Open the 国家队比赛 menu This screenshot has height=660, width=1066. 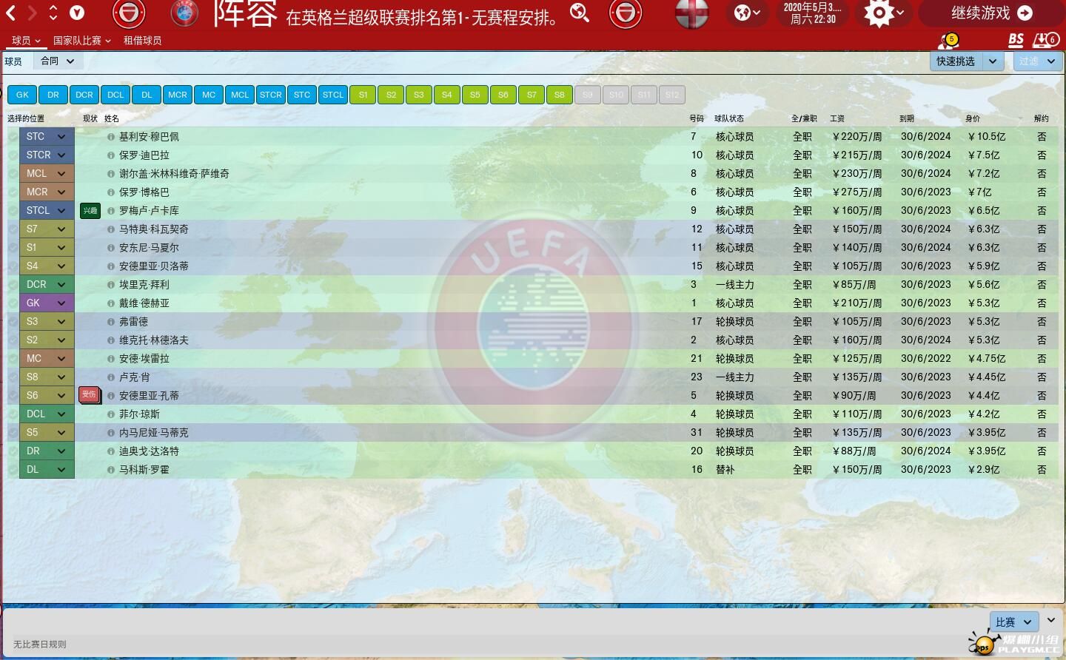(x=81, y=41)
